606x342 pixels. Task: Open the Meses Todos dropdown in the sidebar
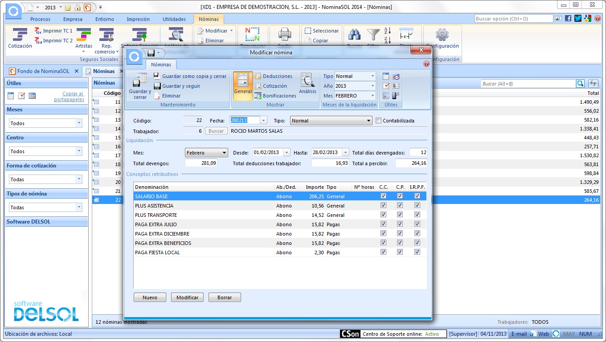(45, 123)
